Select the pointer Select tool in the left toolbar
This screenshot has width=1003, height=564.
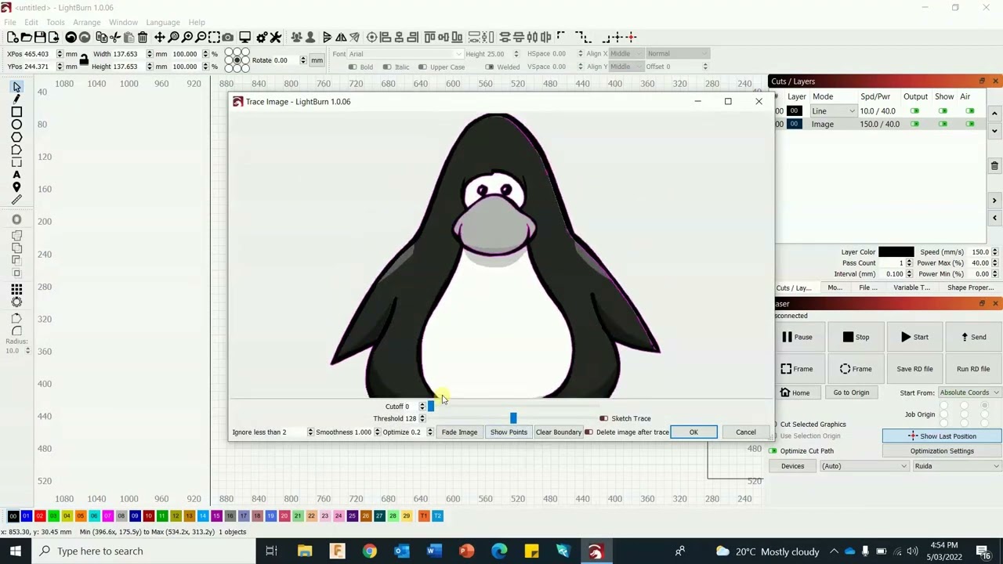16,87
